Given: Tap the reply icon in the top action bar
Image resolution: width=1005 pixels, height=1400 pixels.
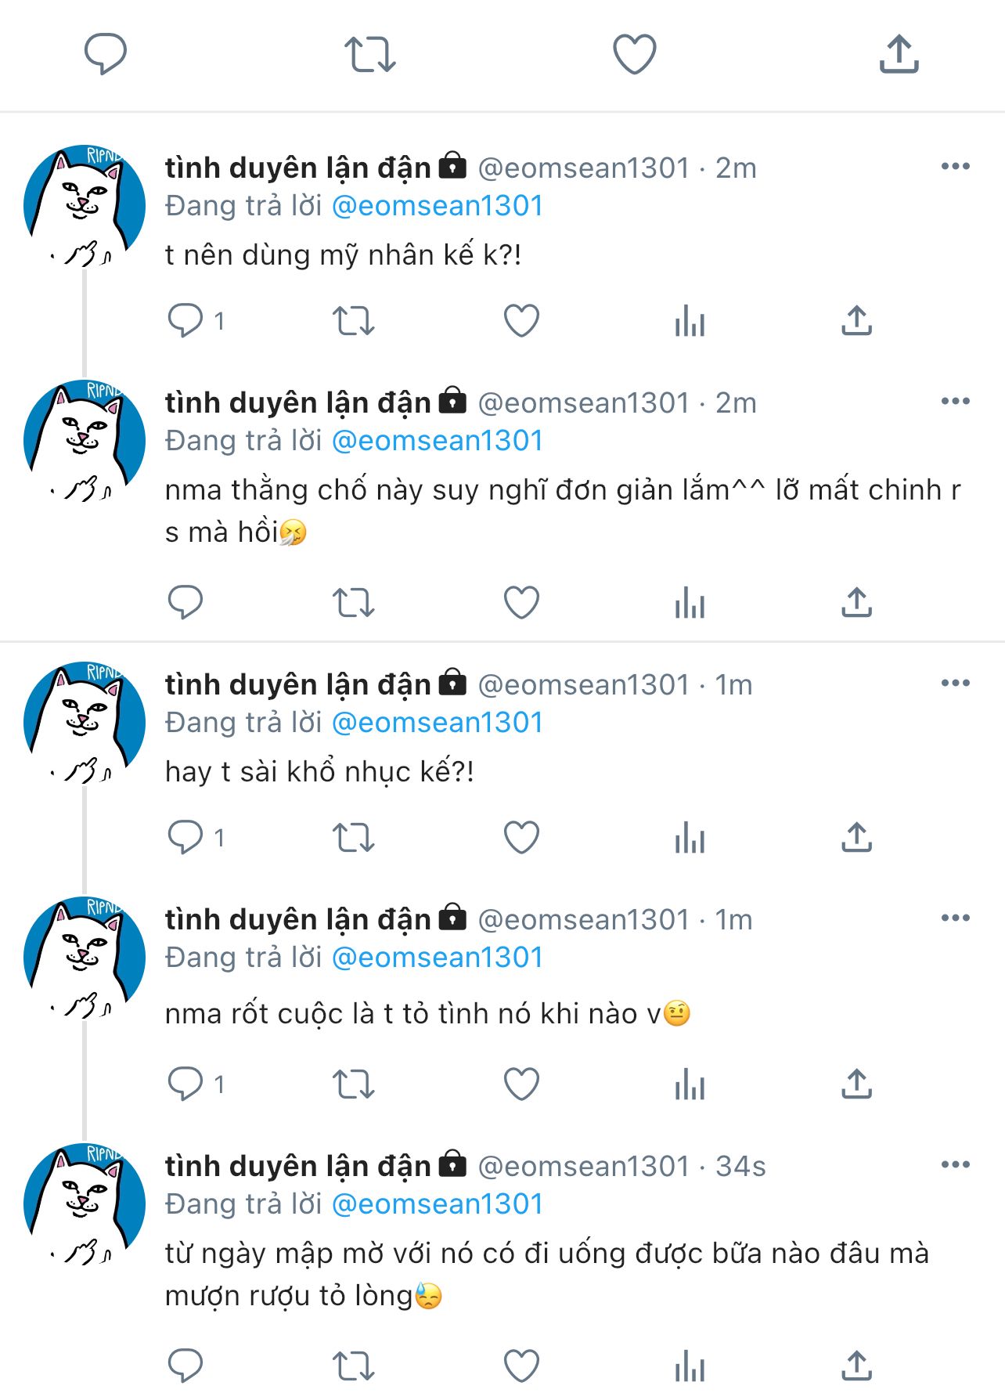Looking at the screenshot, I should click(x=106, y=54).
